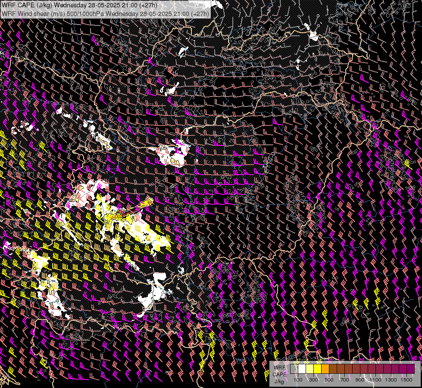
Task: Click the white CAPE legend swatch
Action: pyautogui.click(x=302, y=369)
